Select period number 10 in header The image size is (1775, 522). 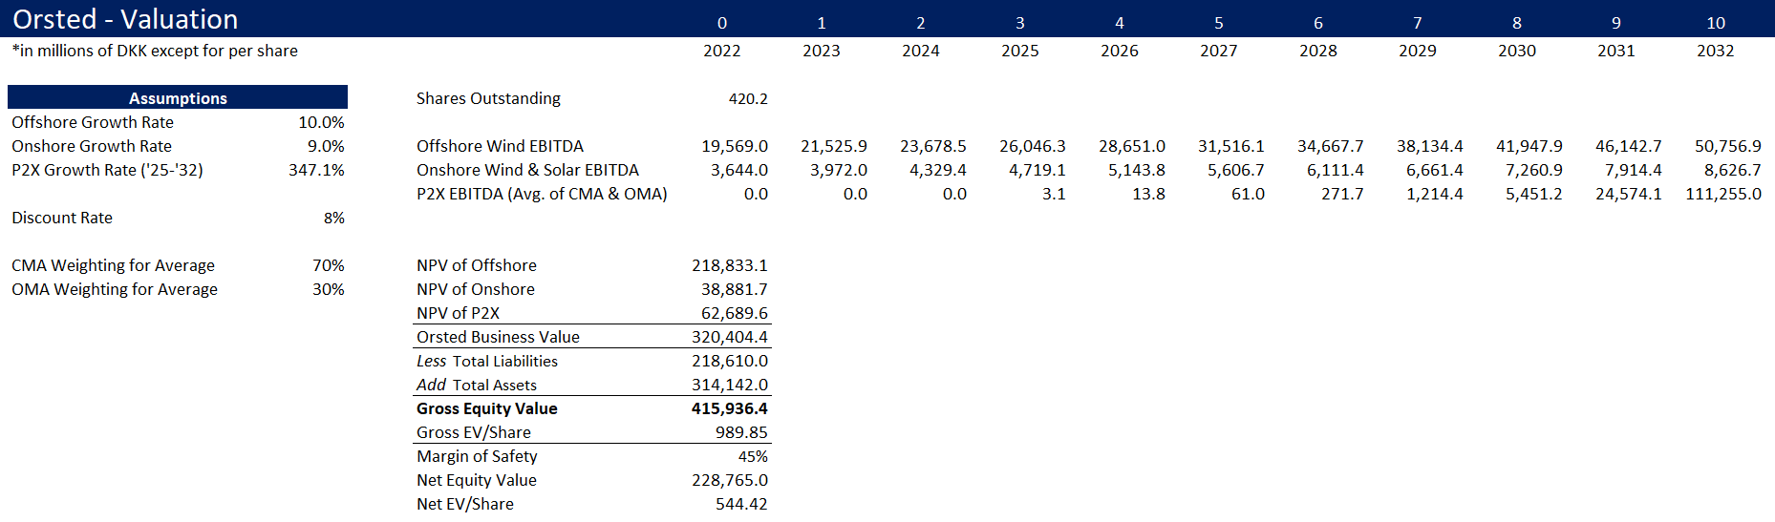pyautogui.click(x=1716, y=23)
